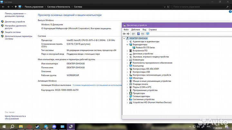Open Discord from the taskbar
232x130 pixels.
click(x=54, y=126)
